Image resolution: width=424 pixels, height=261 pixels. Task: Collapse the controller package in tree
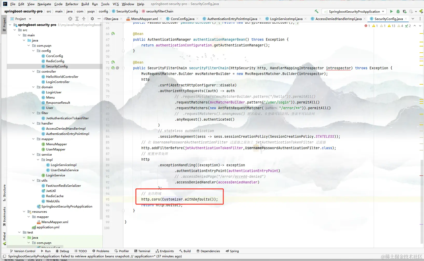pyautogui.click(x=33, y=72)
